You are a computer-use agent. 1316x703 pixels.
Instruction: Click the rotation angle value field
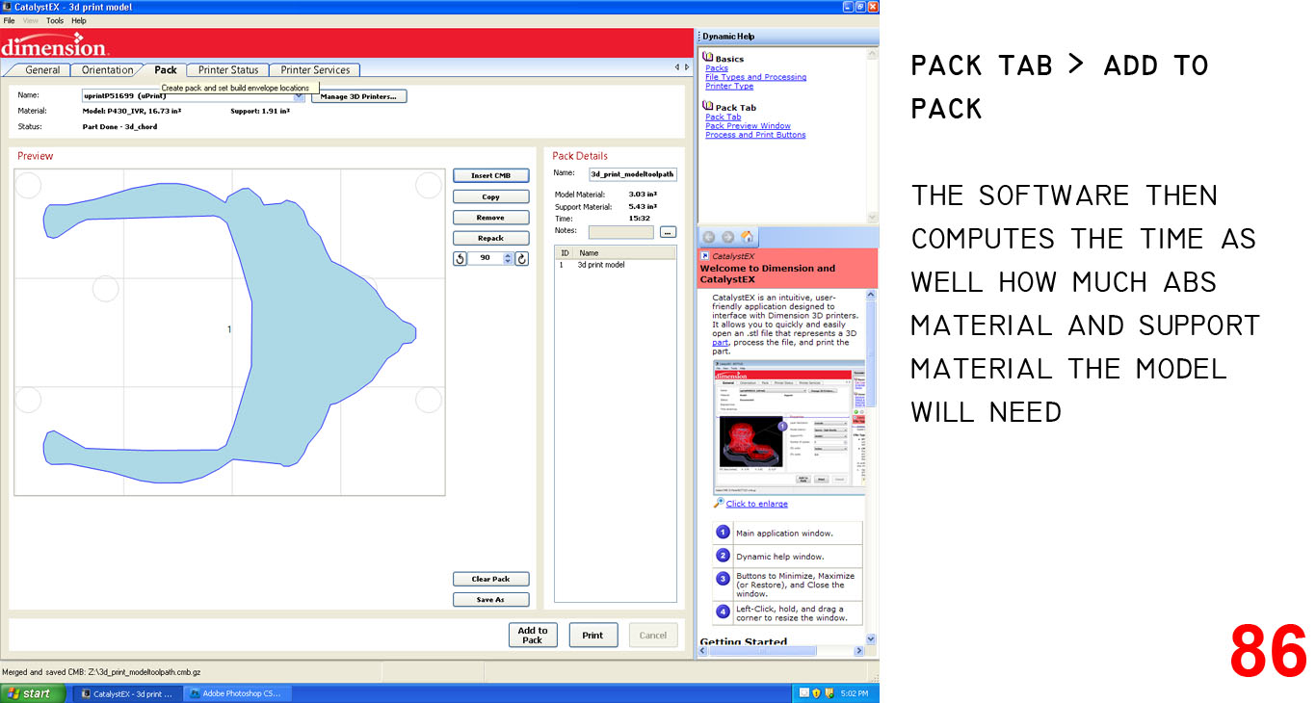486,258
